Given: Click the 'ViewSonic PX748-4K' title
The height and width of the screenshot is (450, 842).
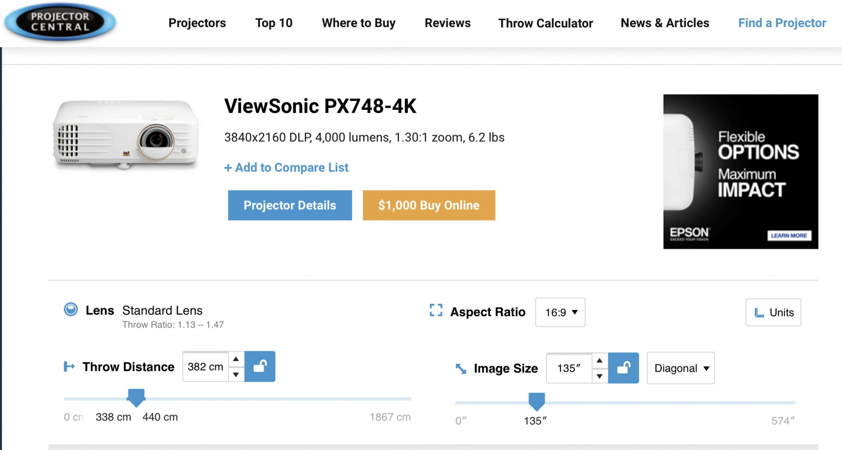Looking at the screenshot, I should pyautogui.click(x=320, y=106).
